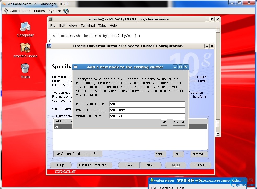This screenshot has width=257, height=189.
Task: Go Back in the installer
Action: 129,165
